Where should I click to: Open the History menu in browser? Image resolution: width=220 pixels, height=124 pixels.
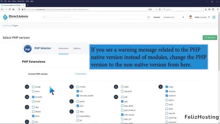pyautogui.click(x=14, y=1)
